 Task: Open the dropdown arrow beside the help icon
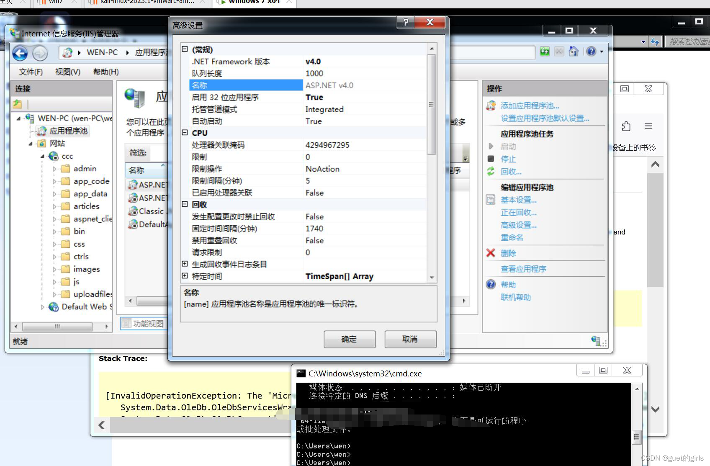pos(602,51)
